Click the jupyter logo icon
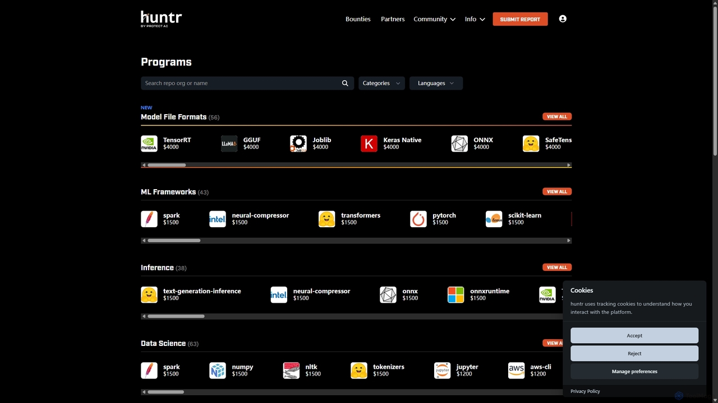Image resolution: width=718 pixels, height=403 pixels. [x=442, y=371]
